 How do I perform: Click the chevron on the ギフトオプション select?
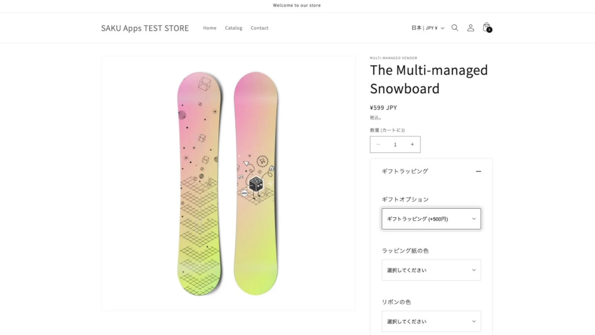coord(474,218)
